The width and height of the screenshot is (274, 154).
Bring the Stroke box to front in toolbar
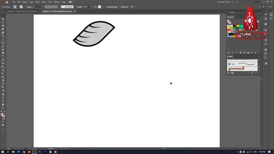pos(4,116)
